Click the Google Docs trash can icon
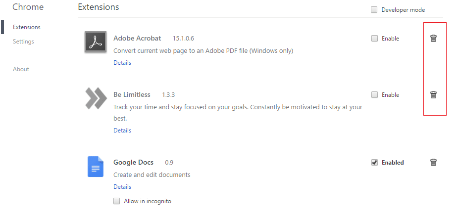The image size is (458, 217). coord(433,162)
